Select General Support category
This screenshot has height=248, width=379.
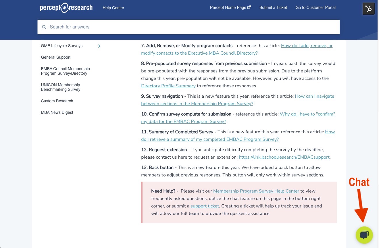(x=56, y=57)
